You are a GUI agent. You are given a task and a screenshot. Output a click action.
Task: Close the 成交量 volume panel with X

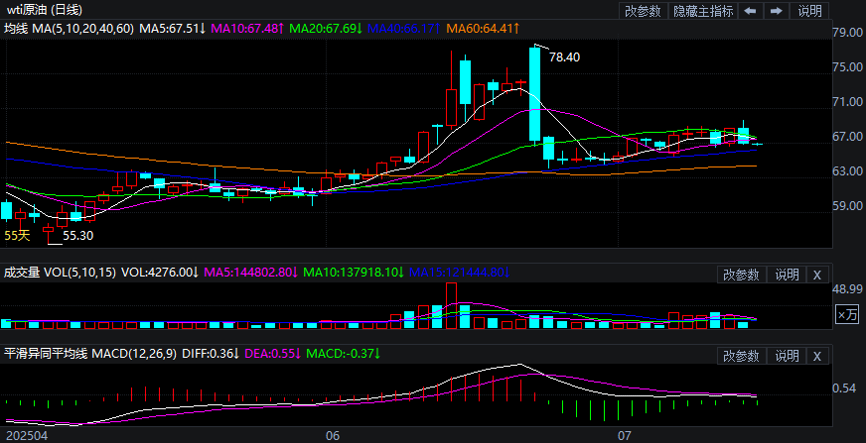[817, 275]
